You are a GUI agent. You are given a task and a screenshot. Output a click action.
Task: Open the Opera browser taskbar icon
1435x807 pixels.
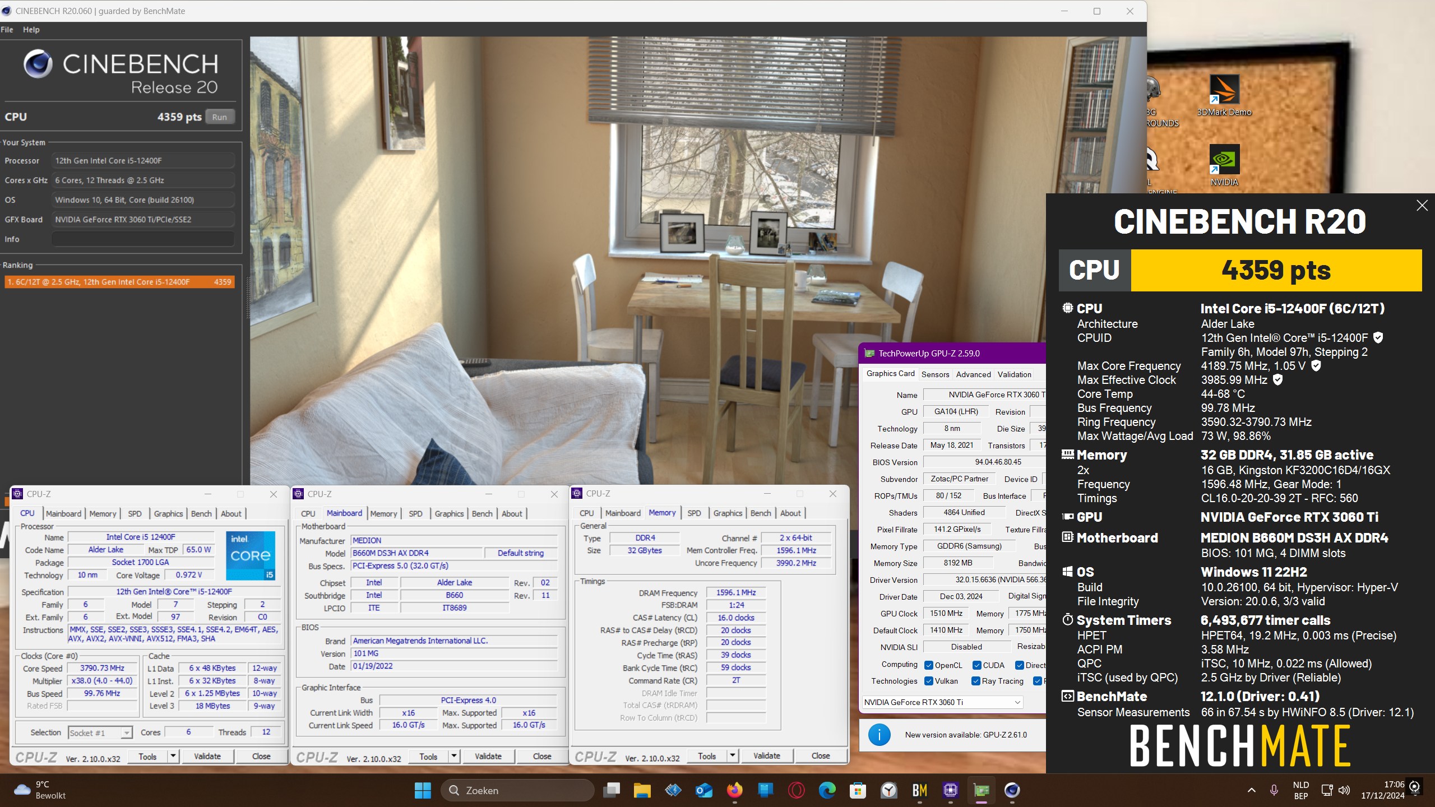click(x=797, y=790)
